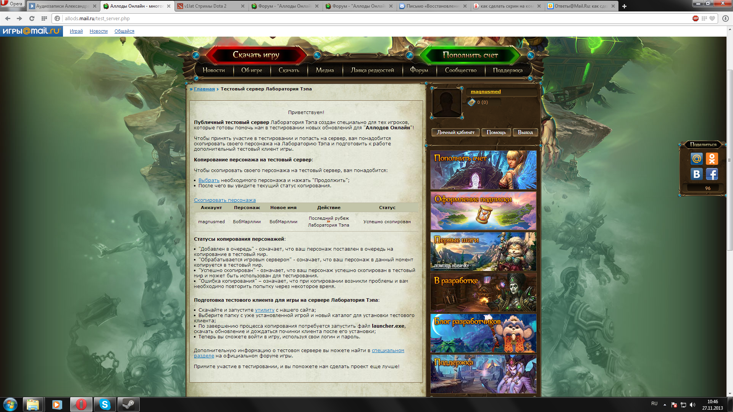Viewport: 733px width, 412px height.
Task: Open Windows Explorer from taskbar
Action: [33, 404]
